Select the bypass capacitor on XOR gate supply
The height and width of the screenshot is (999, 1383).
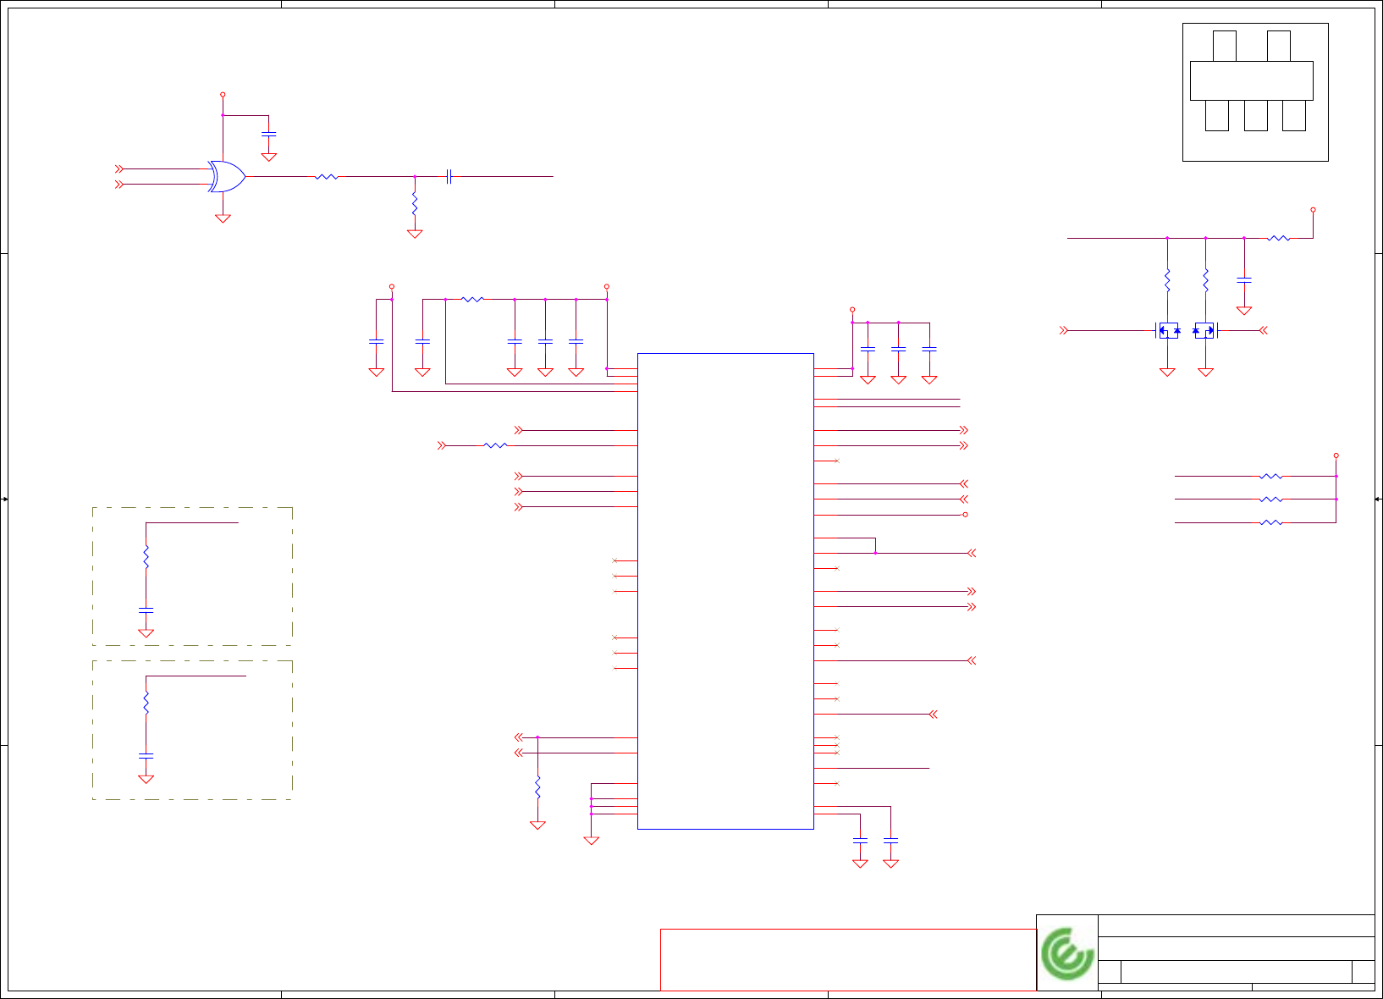(269, 134)
